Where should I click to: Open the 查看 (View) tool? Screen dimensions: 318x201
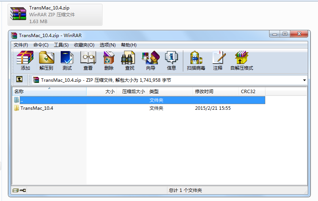click(x=88, y=61)
